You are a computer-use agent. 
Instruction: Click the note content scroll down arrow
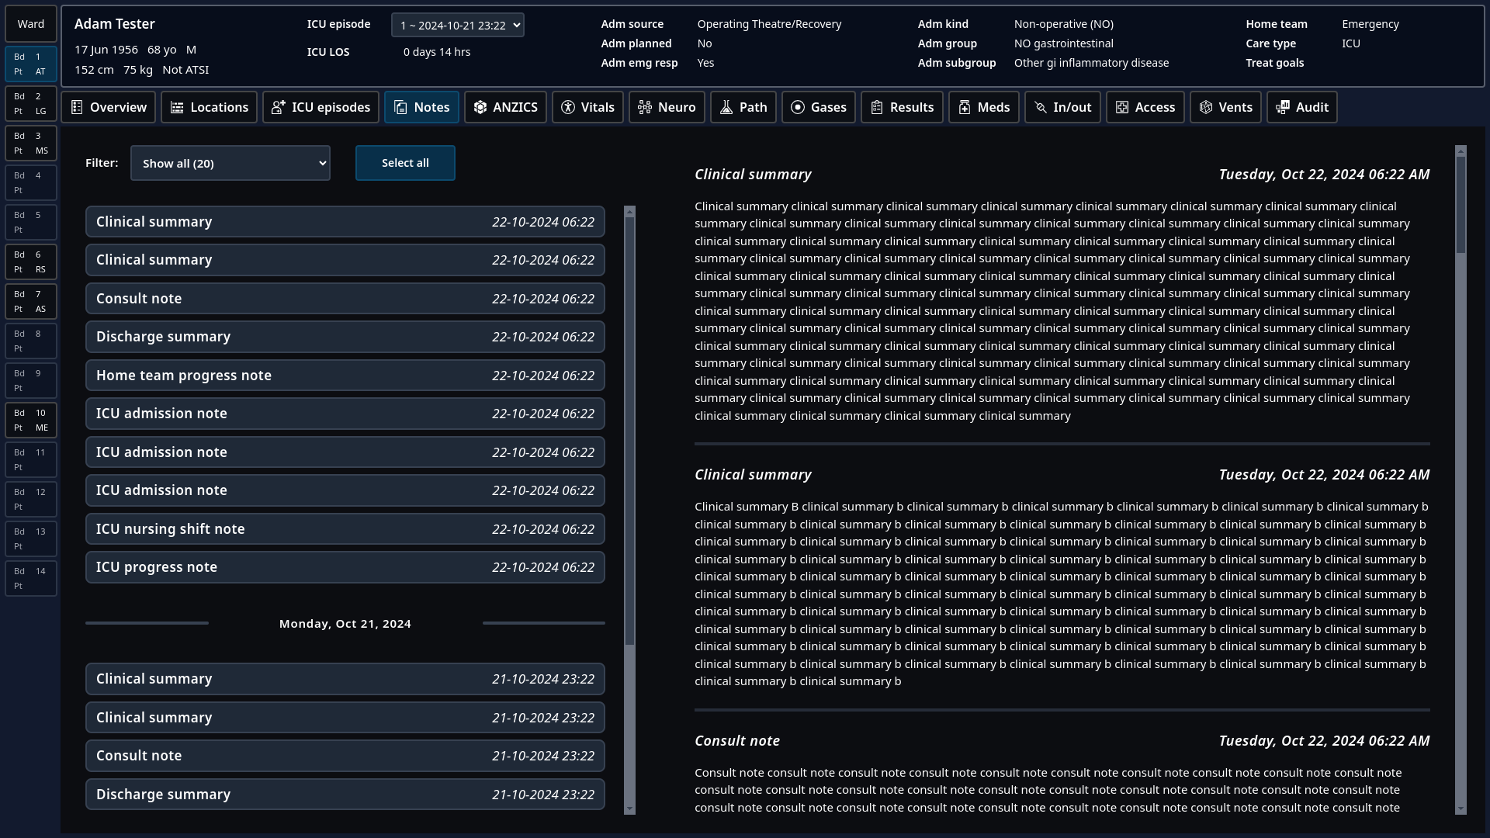[x=1461, y=809]
